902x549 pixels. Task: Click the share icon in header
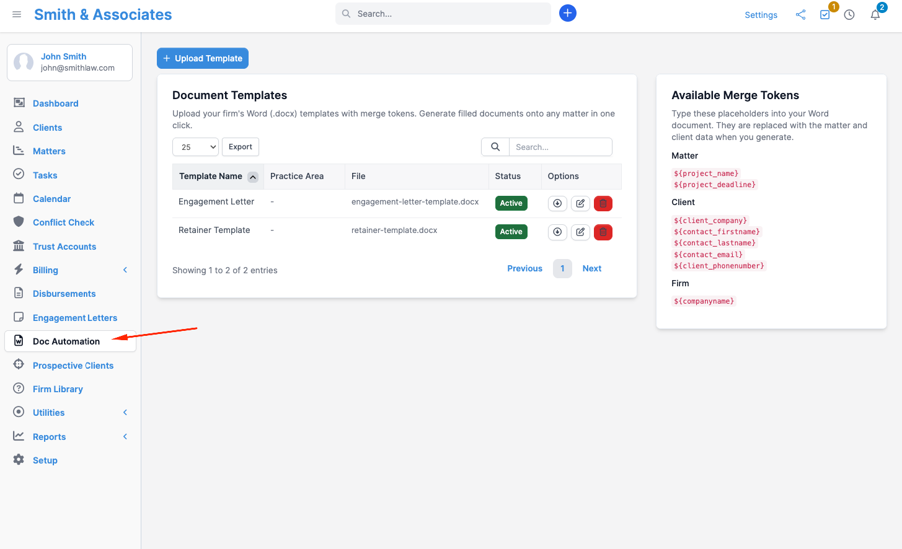(800, 15)
